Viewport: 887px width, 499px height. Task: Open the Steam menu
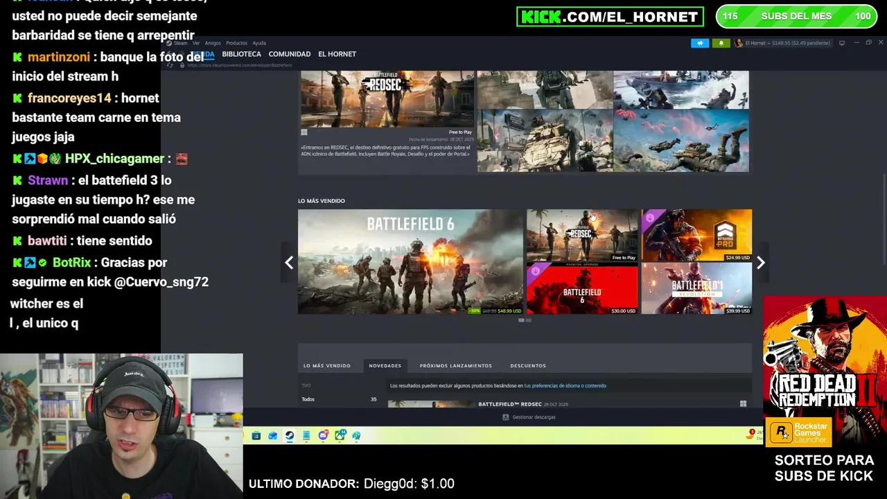(x=180, y=43)
